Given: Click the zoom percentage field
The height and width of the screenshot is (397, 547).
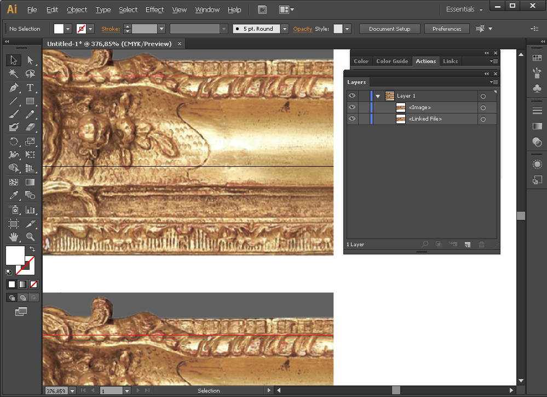Looking at the screenshot, I should pos(55,391).
